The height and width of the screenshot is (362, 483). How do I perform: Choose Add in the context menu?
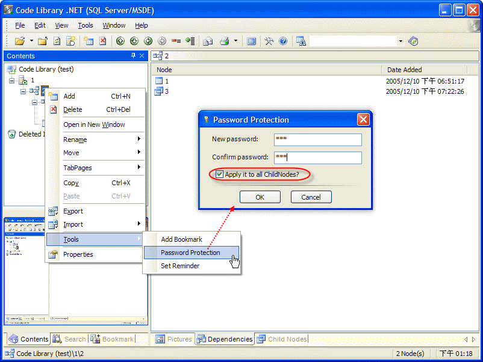(96, 96)
